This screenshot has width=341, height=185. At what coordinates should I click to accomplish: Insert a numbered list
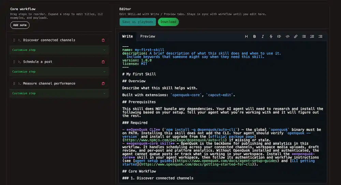(x=312, y=36)
